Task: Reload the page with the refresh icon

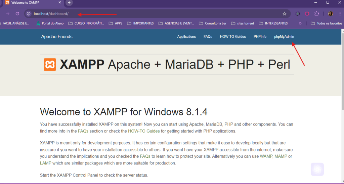Action: point(17,14)
